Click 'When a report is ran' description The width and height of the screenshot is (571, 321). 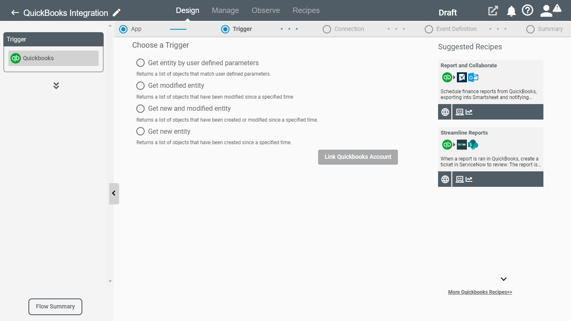pos(491,162)
